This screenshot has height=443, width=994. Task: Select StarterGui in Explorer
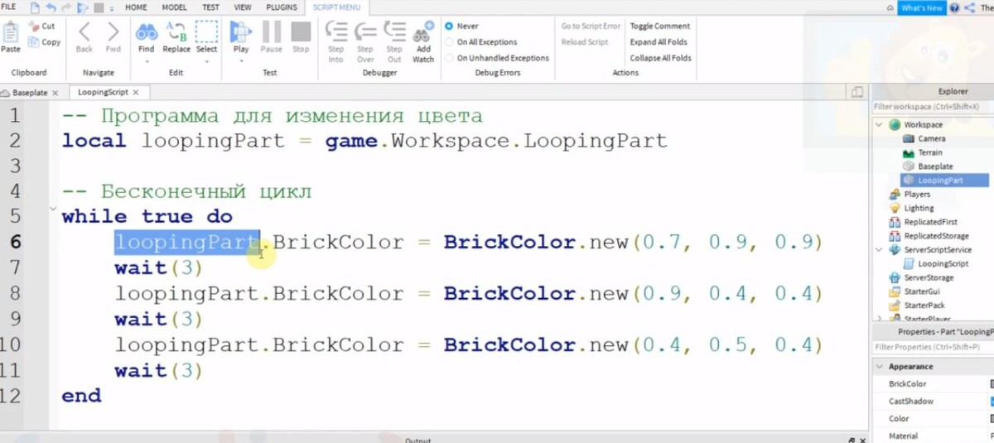[x=914, y=291]
